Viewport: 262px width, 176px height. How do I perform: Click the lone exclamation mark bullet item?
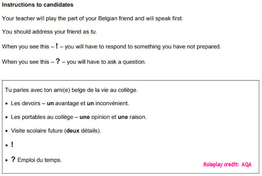pos(12,145)
